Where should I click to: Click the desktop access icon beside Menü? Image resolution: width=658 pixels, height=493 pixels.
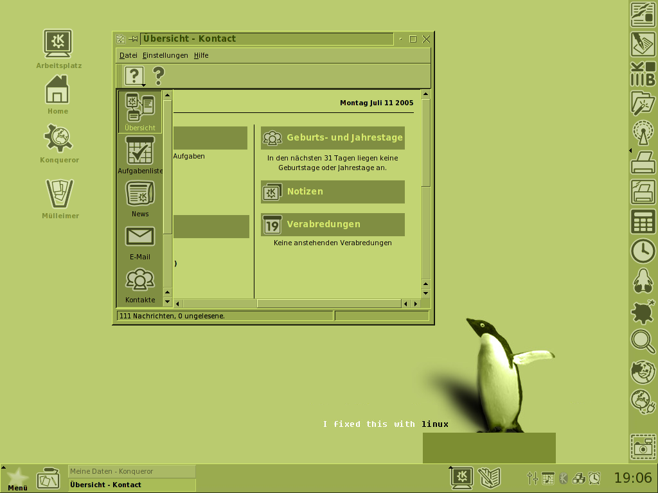[48, 479]
